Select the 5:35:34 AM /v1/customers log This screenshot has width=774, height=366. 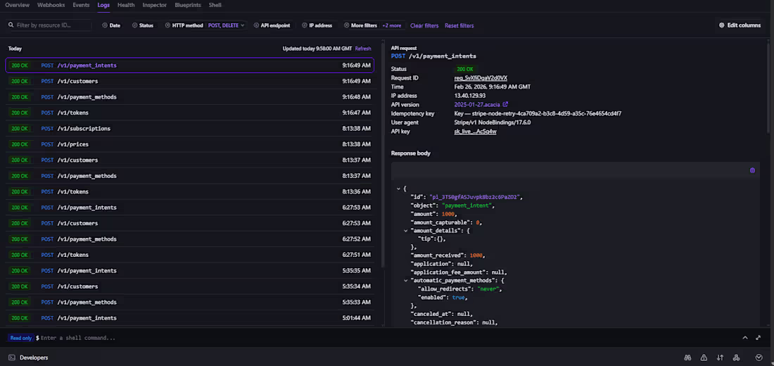pos(189,286)
